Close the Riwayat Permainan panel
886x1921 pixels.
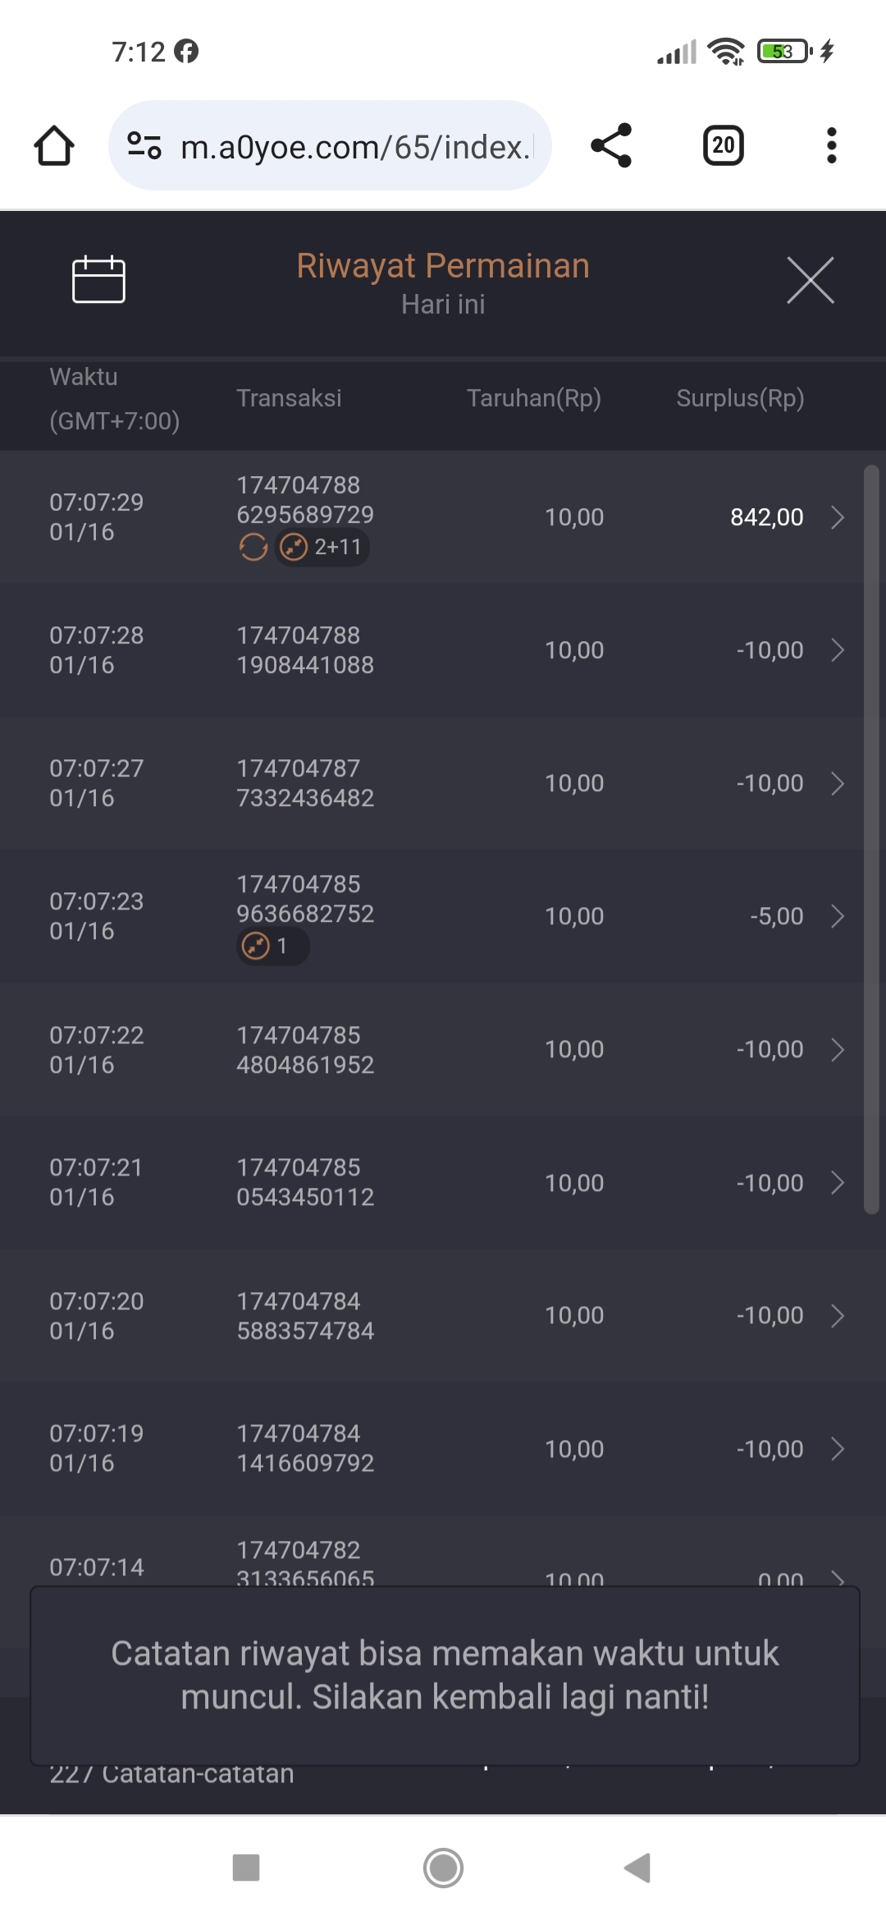[x=810, y=280]
